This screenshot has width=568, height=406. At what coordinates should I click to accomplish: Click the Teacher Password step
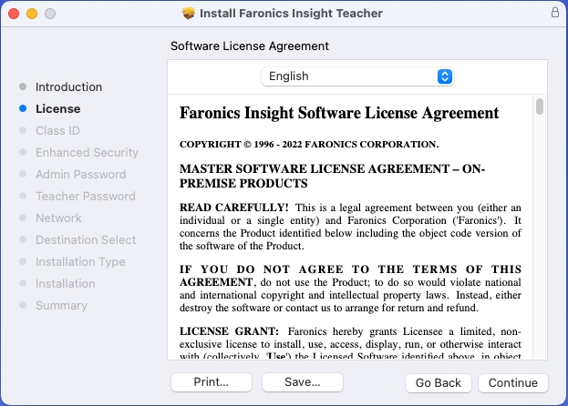85,197
